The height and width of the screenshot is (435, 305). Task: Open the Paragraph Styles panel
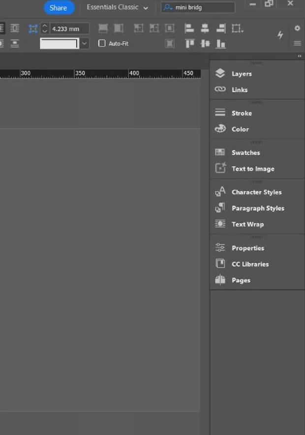257,208
